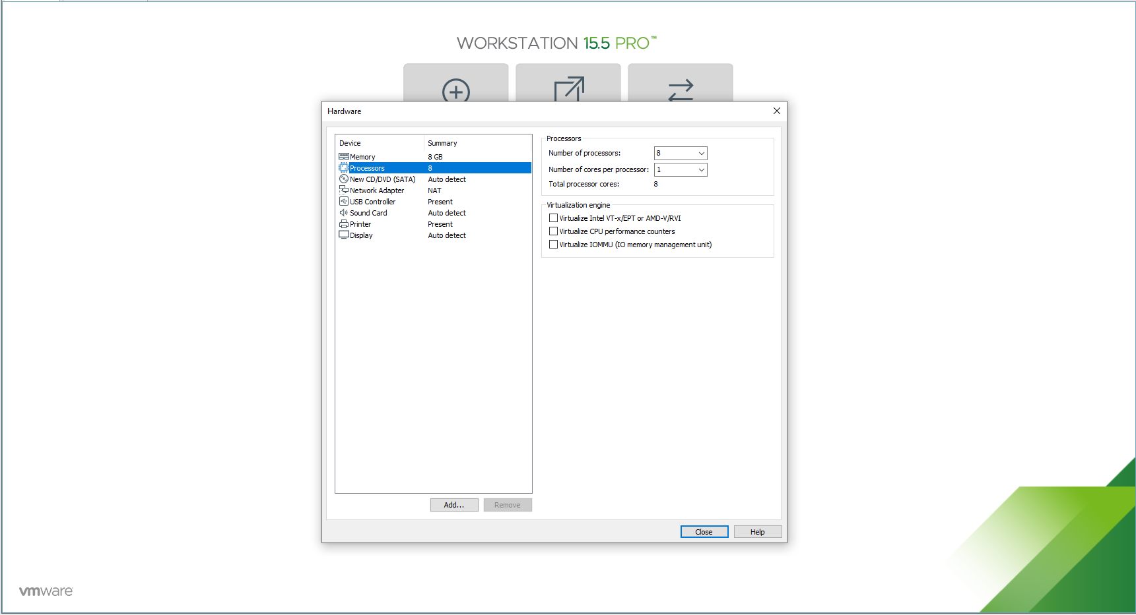Screen dimensions: 1136x615
Task: Click the Remove button
Action: point(508,505)
